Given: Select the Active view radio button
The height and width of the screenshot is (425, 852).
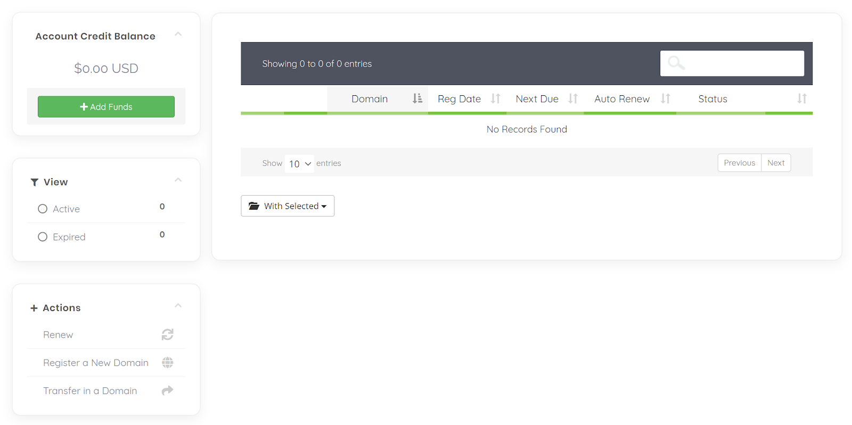Looking at the screenshot, I should tap(43, 209).
